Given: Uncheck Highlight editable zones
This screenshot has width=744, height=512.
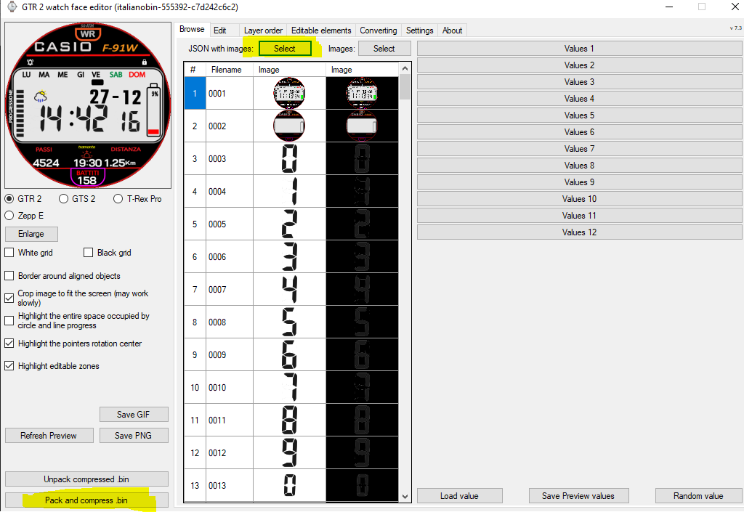Looking at the screenshot, I should (x=9, y=365).
